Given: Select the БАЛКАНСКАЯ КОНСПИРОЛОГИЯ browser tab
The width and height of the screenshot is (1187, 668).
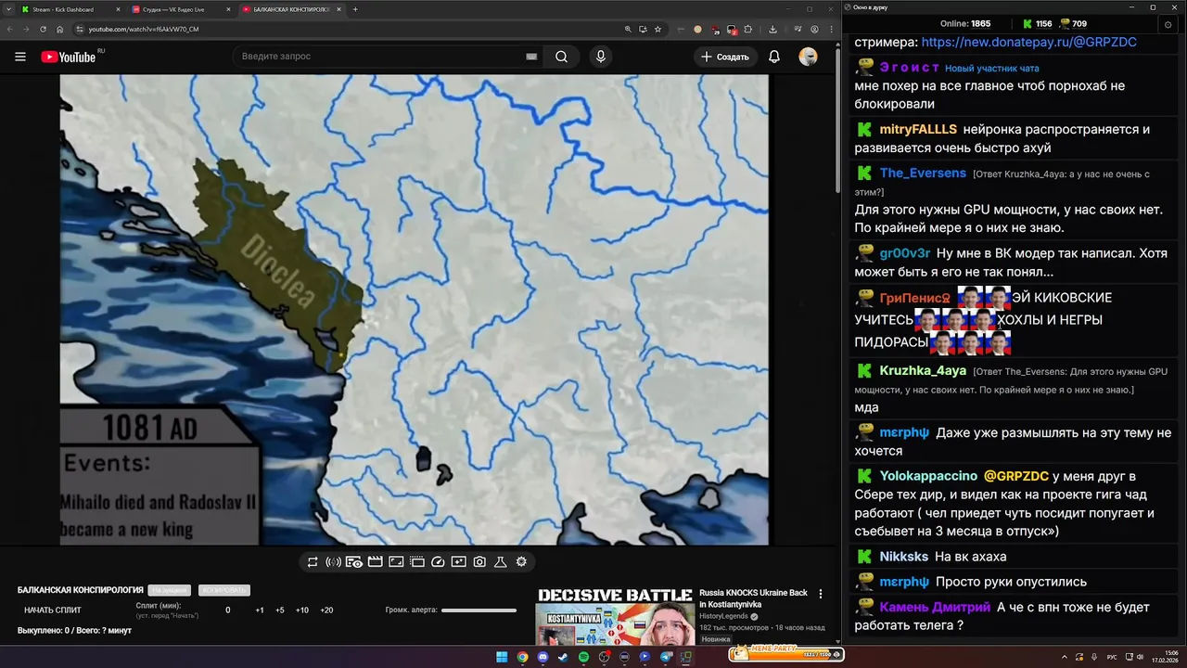Looking at the screenshot, I should point(290,9).
